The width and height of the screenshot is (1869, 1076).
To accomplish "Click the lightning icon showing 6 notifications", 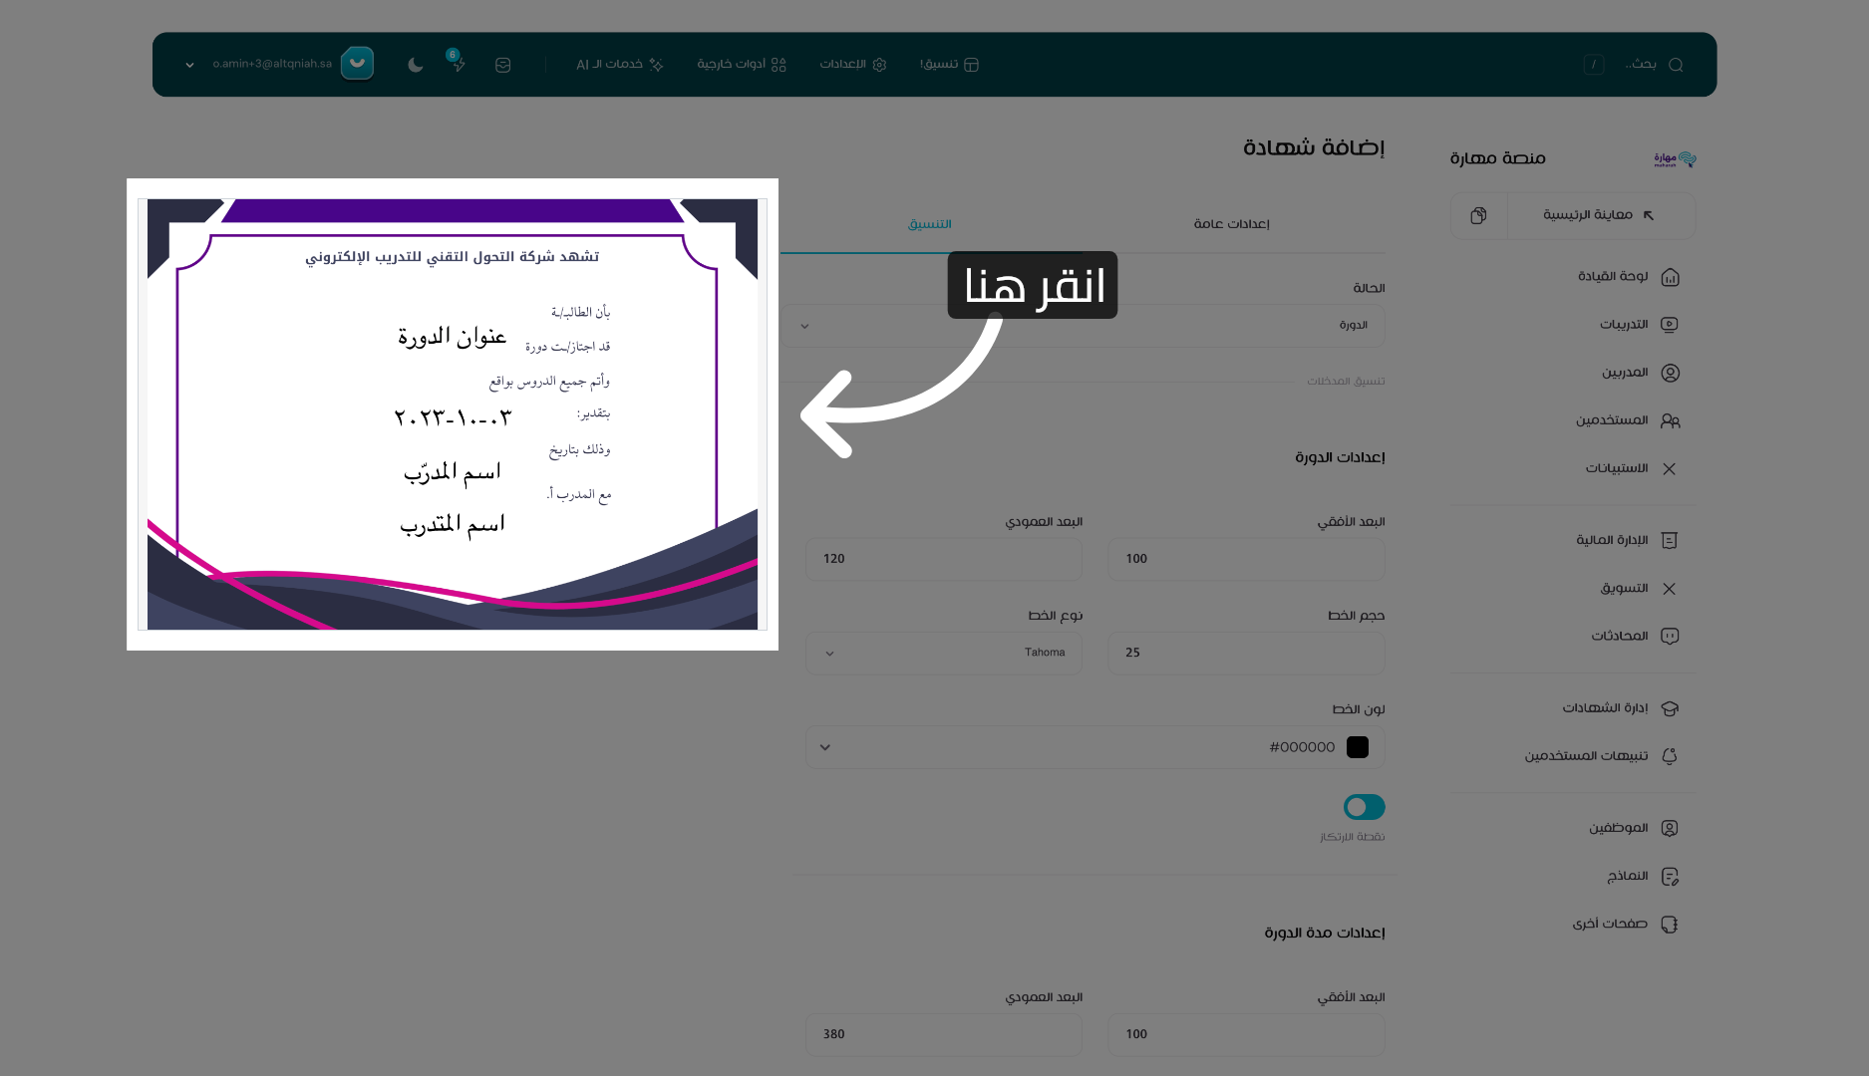I will click(458, 65).
